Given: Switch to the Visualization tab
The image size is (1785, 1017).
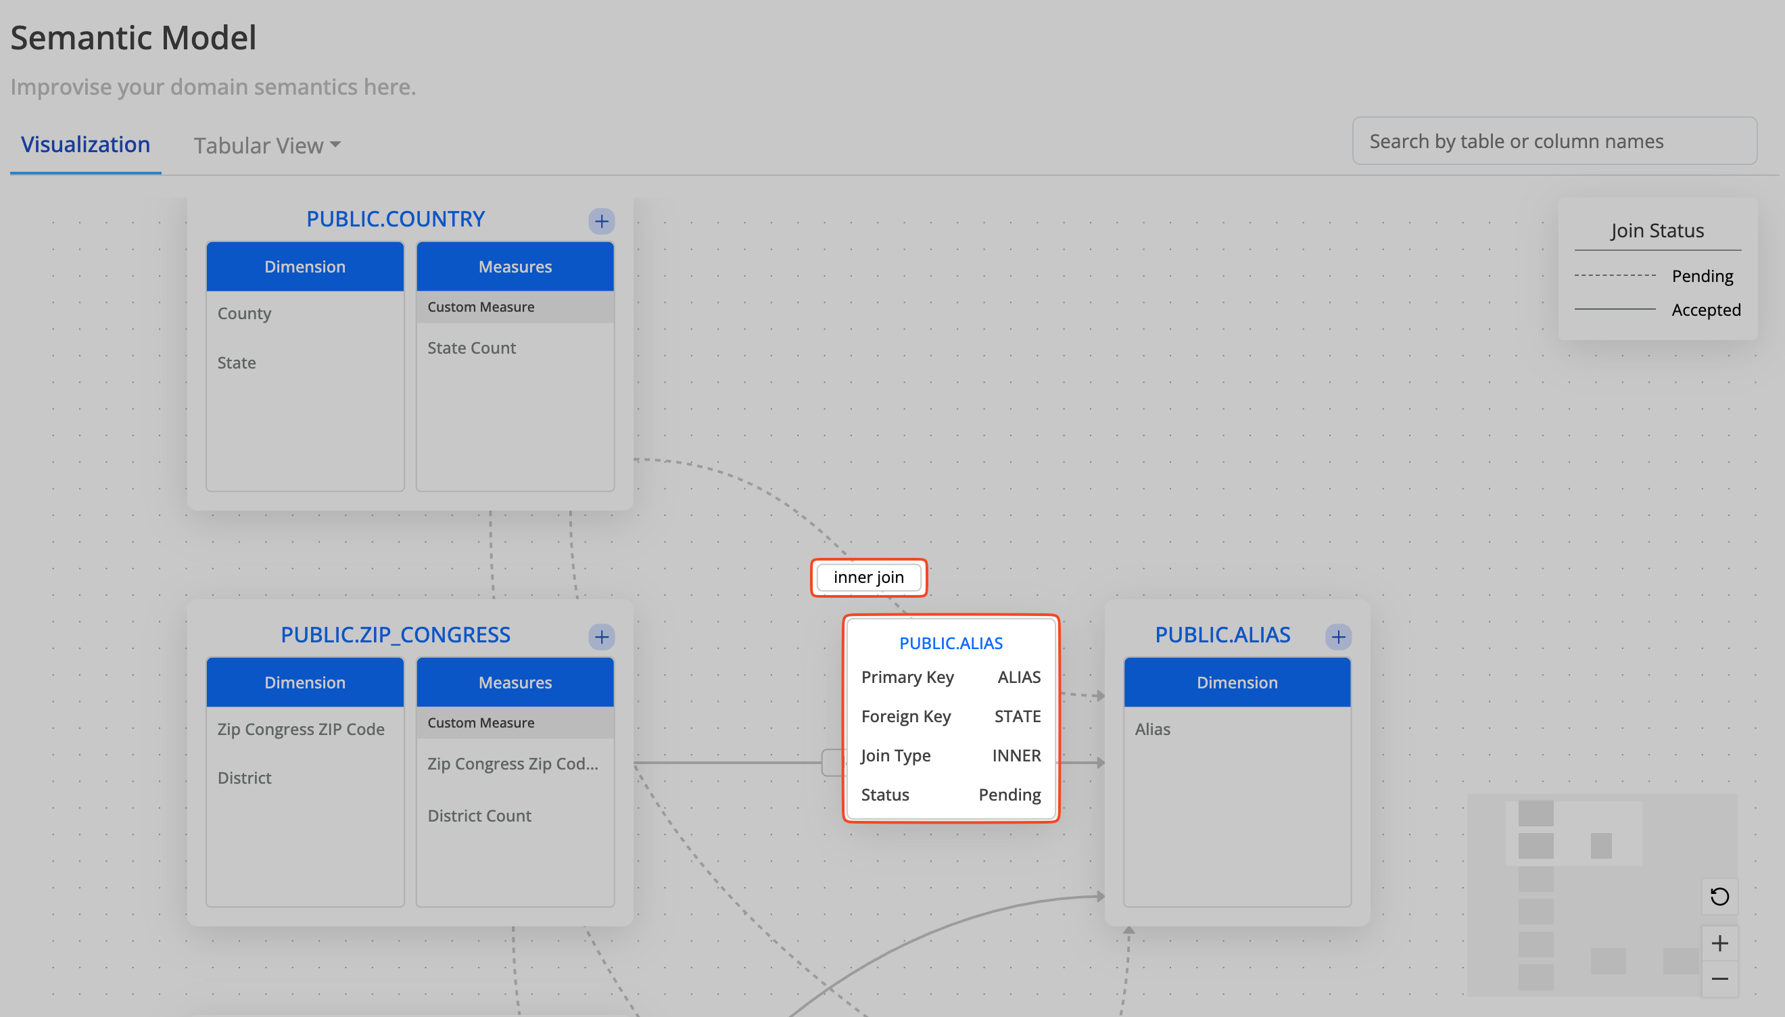Looking at the screenshot, I should (85, 144).
